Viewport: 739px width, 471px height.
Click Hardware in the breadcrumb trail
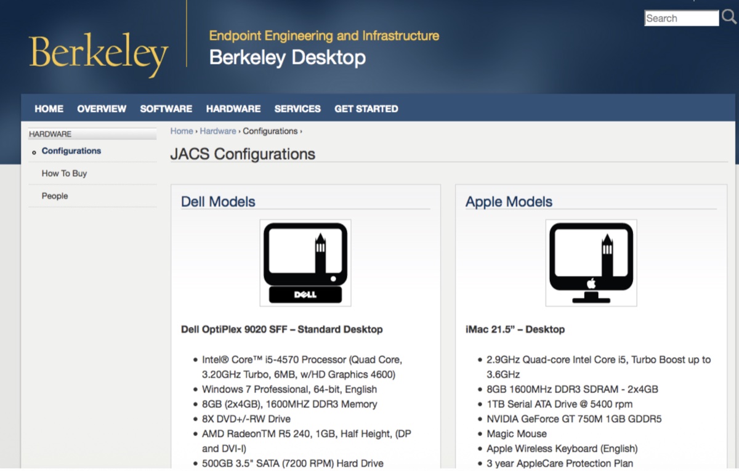point(218,131)
